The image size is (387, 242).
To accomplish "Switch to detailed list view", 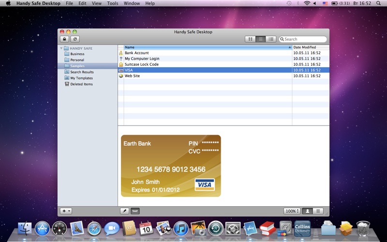I will (x=271, y=39).
